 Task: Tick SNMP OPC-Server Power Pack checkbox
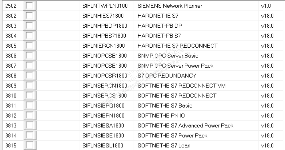click(30, 66)
